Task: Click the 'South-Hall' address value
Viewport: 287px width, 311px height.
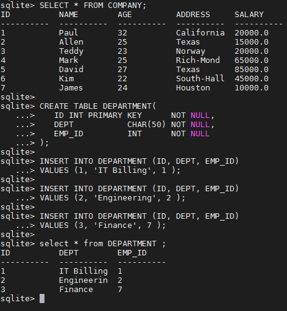Action: [x=200, y=79]
